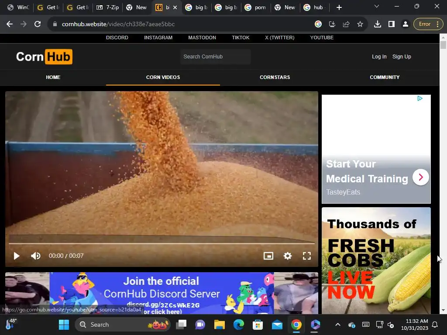View site lock information
The width and height of the screenshot is (447, 335).
tap(55, 24)
